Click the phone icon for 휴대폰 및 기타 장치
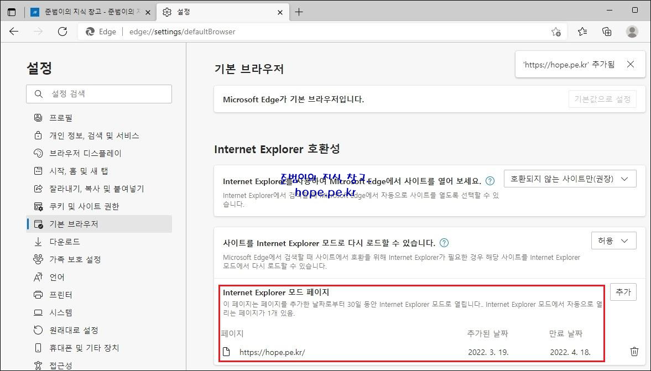 [38, 348]
